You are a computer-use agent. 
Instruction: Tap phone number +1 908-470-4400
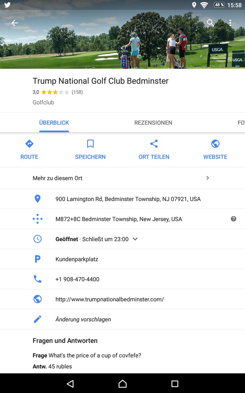77,279
